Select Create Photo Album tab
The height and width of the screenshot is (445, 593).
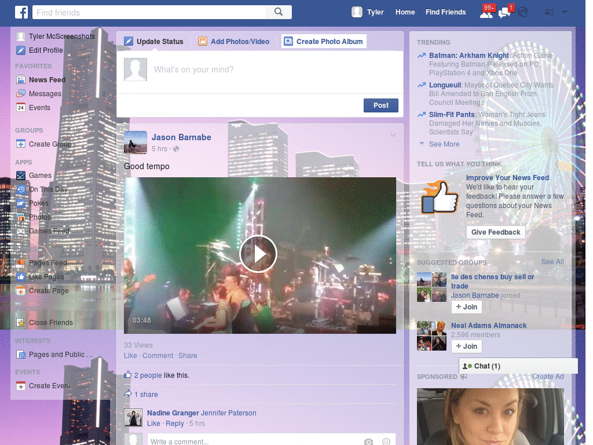tap(324, 41)
